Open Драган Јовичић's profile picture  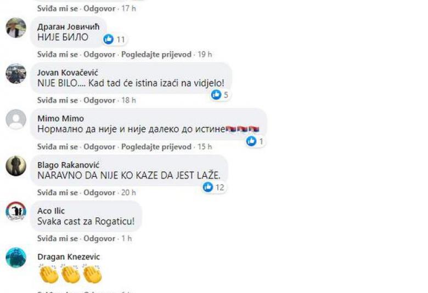tap(16, 28)
